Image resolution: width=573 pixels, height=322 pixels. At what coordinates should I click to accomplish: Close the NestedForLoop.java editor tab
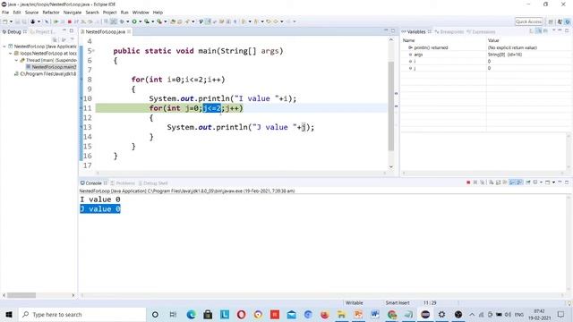(129, 32)
